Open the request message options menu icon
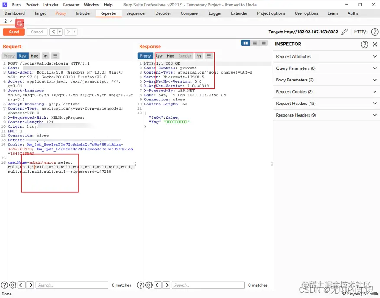Viewport: 380px width, 298px height. pos(55,56)
